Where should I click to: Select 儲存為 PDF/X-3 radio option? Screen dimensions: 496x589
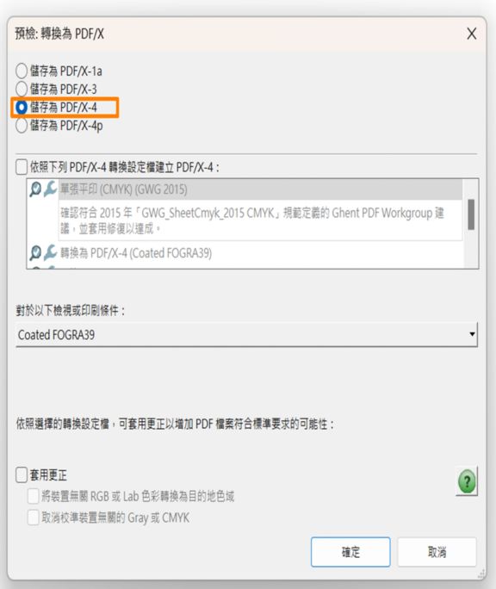[22, 89]
